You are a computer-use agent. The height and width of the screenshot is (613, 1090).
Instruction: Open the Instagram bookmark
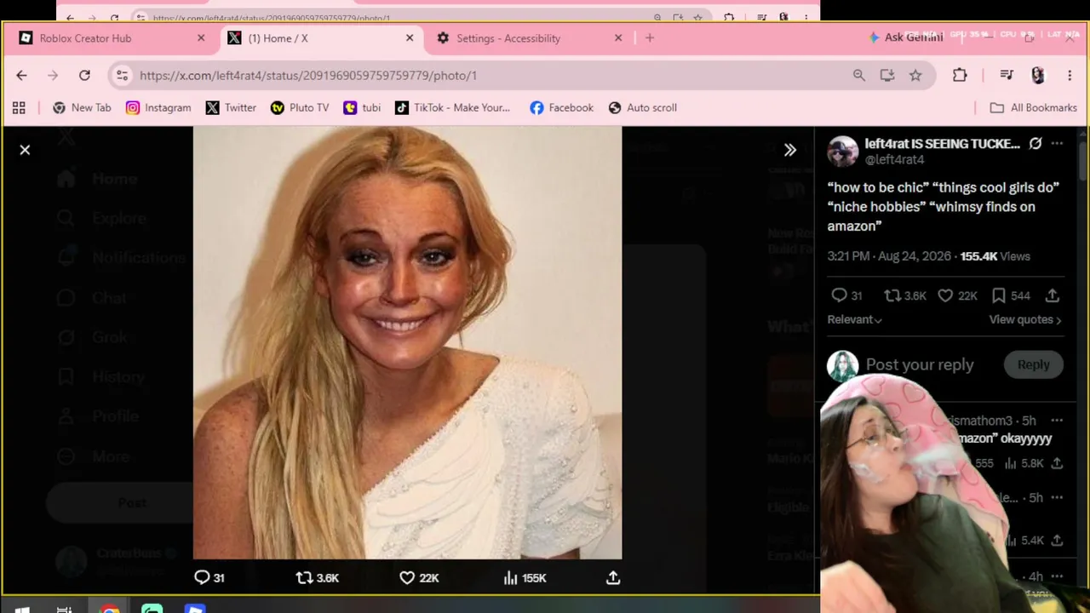tap(158, 108)
